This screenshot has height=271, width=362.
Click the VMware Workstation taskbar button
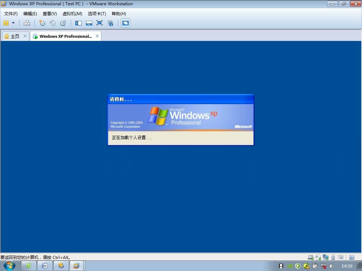77,266
